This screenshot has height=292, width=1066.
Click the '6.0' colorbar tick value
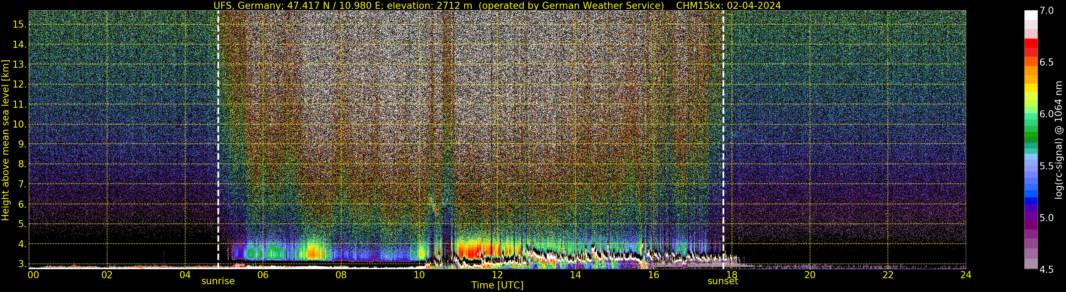tap(1046, 114)
